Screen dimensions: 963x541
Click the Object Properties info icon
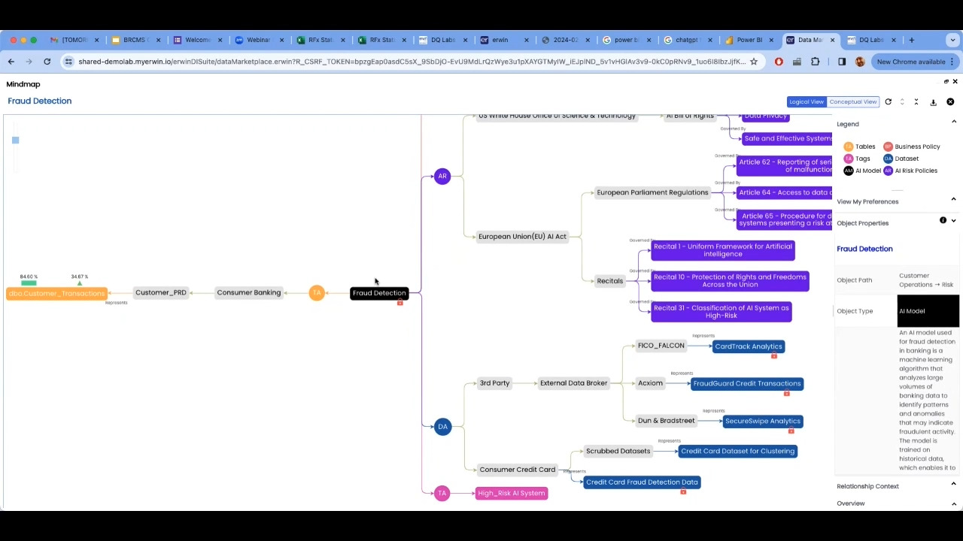[x=943, y=220]
